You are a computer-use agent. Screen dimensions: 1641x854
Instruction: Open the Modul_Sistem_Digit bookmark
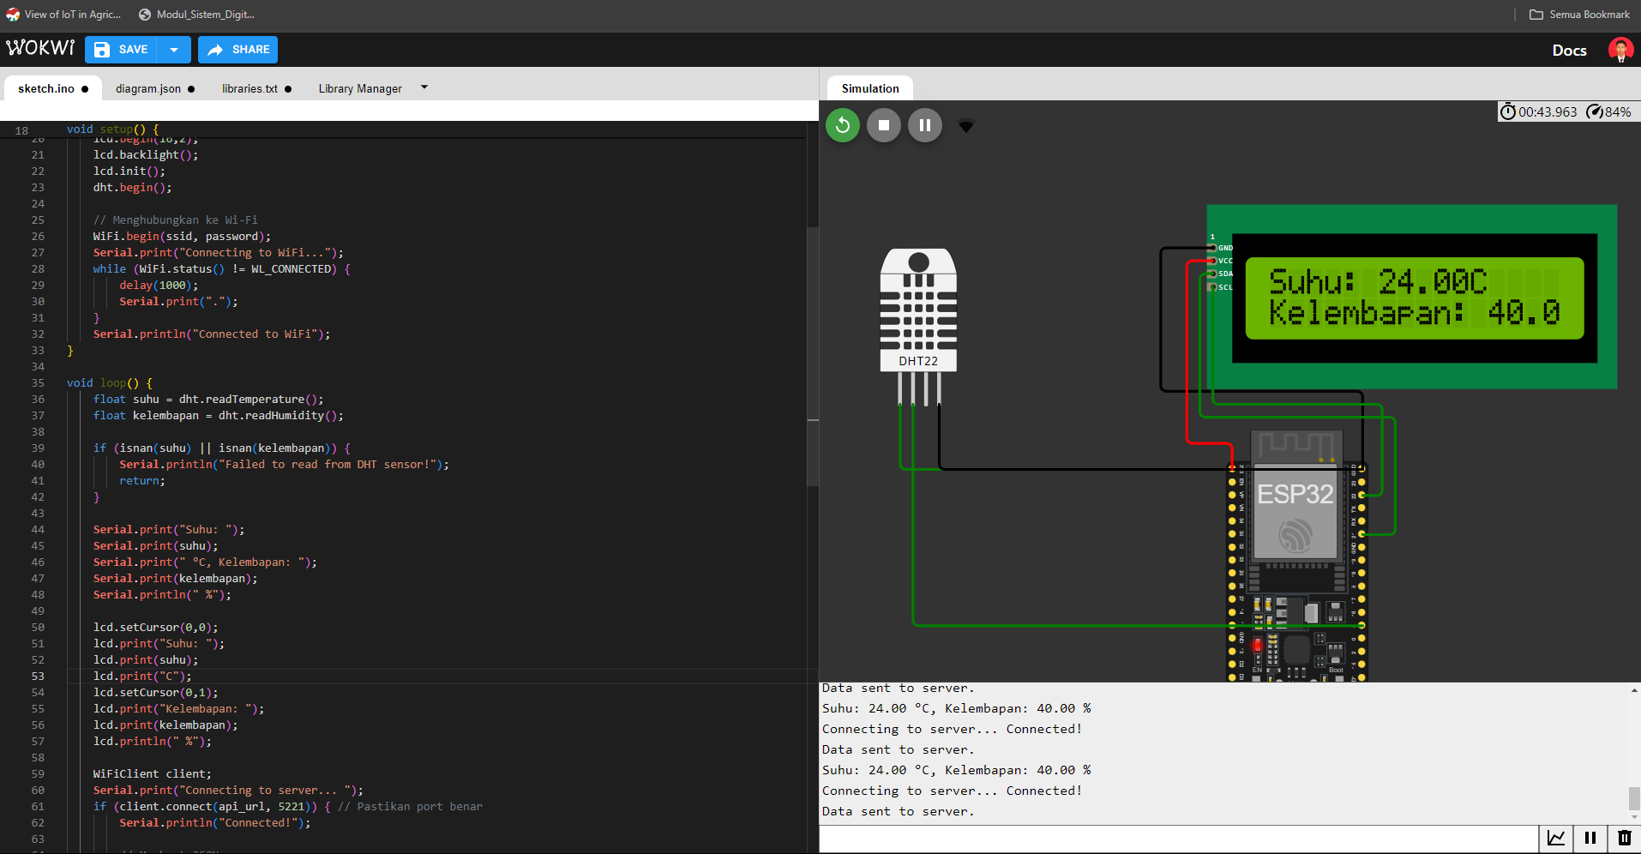(197, 15)
